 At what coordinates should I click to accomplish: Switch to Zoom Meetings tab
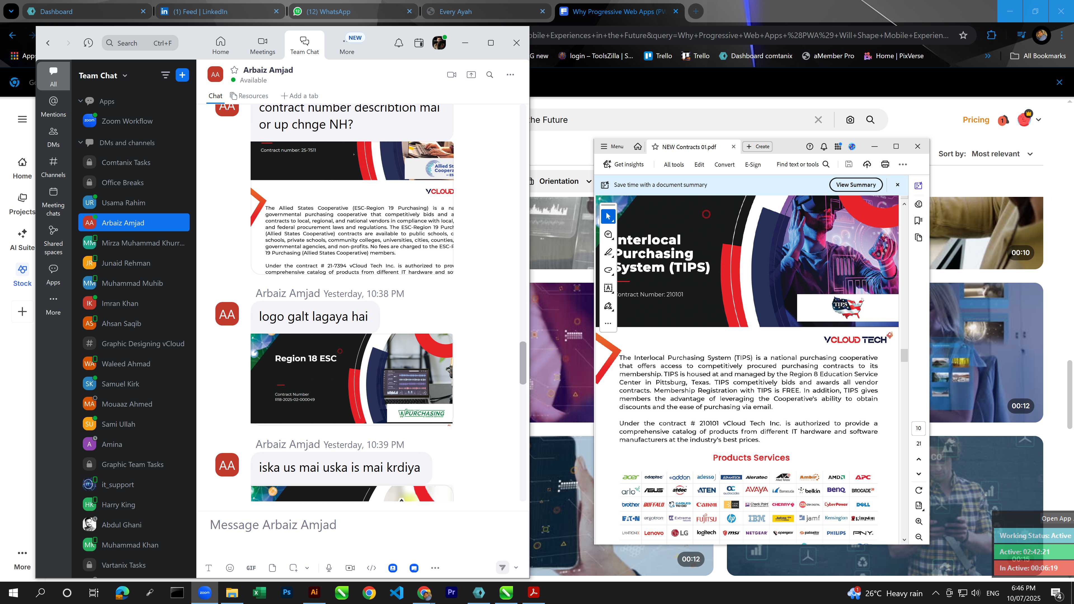click(x=262, y=45)
